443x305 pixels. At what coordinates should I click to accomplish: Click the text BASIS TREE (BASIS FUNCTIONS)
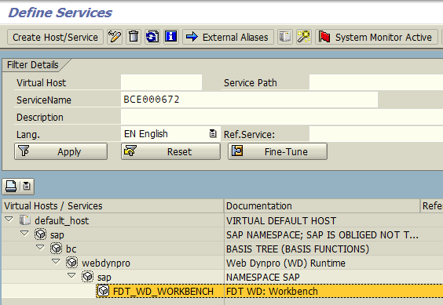coord(298,249)
